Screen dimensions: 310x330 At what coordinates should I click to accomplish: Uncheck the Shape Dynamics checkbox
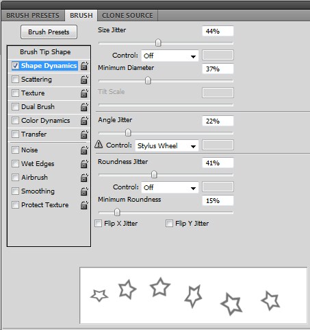[x=15, y=66]
